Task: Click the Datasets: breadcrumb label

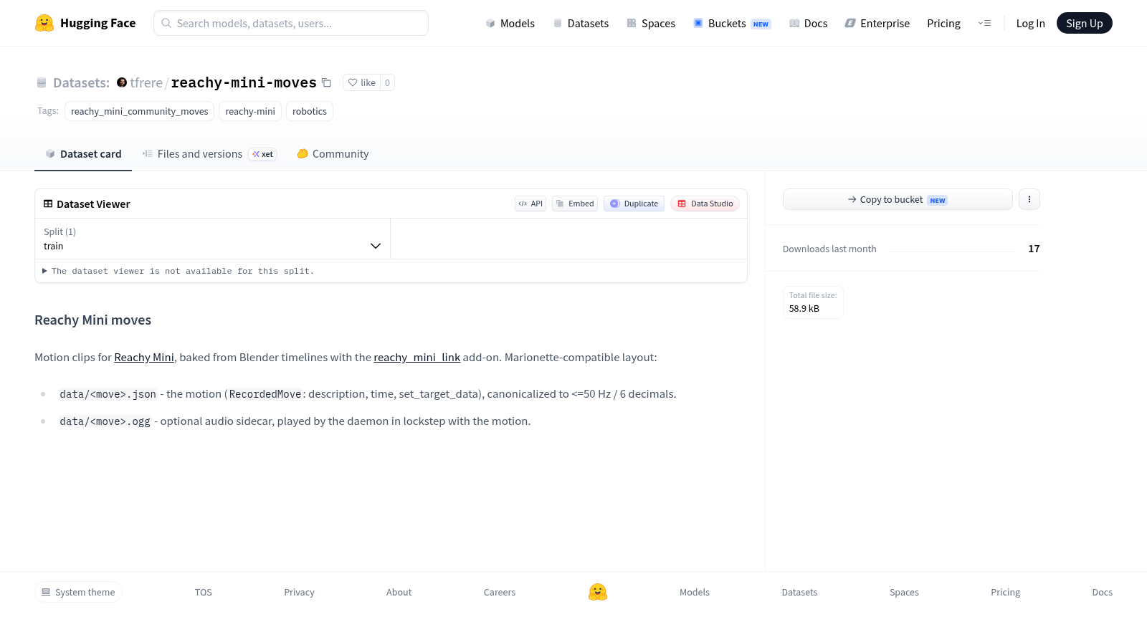Action: click(81, 82)
